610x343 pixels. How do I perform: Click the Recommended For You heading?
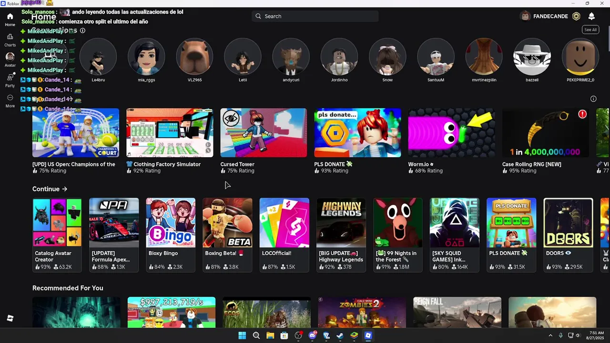coord(68,288)
